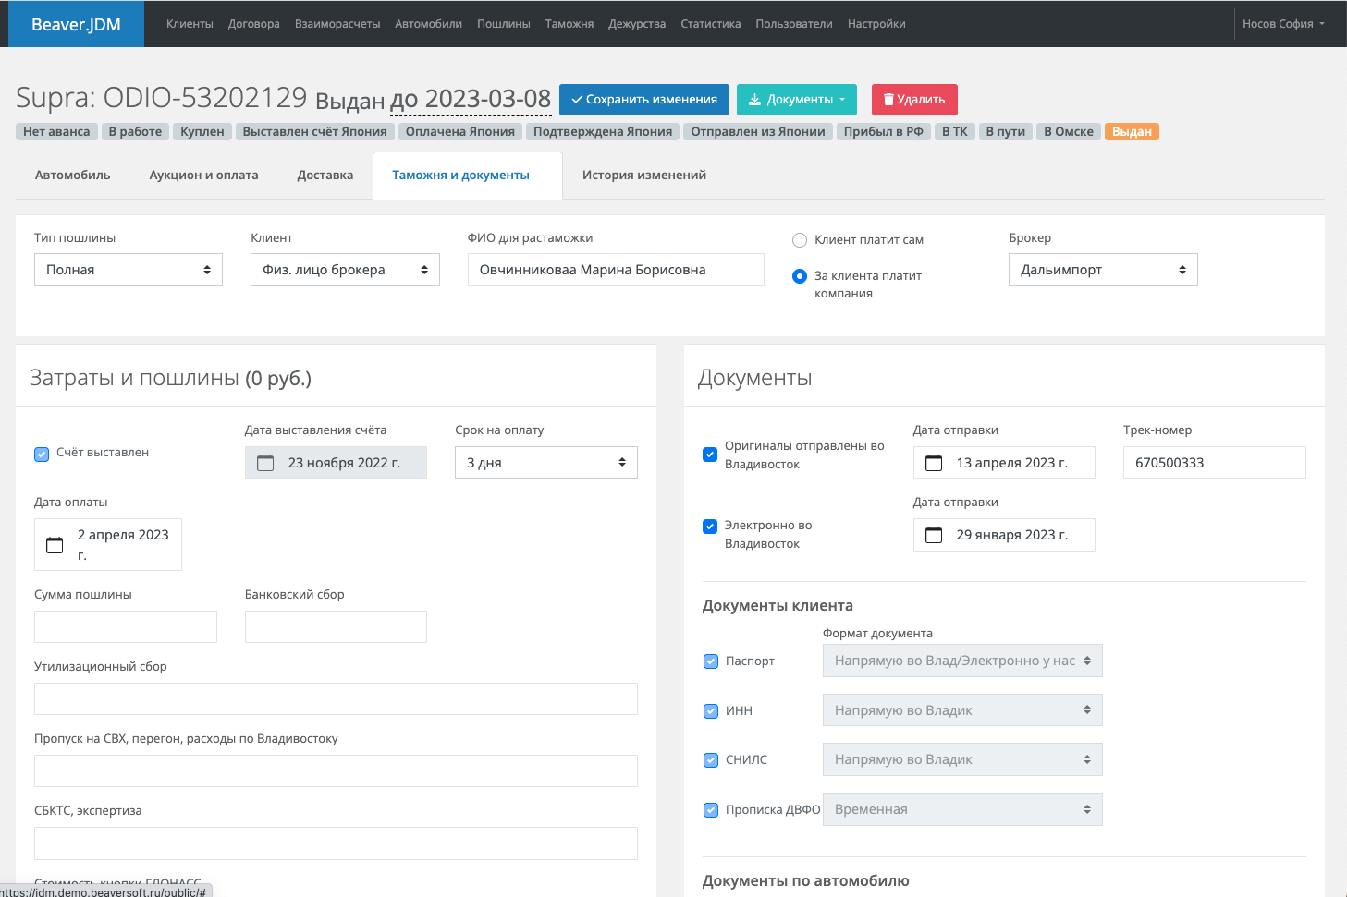The height and width of the screenshot is (897, 1347).
Task: Click В Омске status badge
Action: [1069, 132]
